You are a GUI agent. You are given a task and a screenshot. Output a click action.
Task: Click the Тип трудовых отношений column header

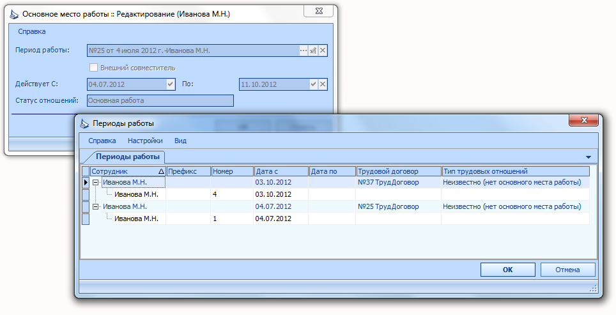[516, 171]
